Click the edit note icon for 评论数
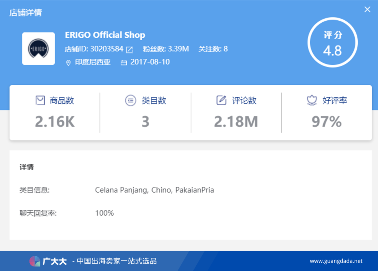378x271 pixels. coord(221,100)
